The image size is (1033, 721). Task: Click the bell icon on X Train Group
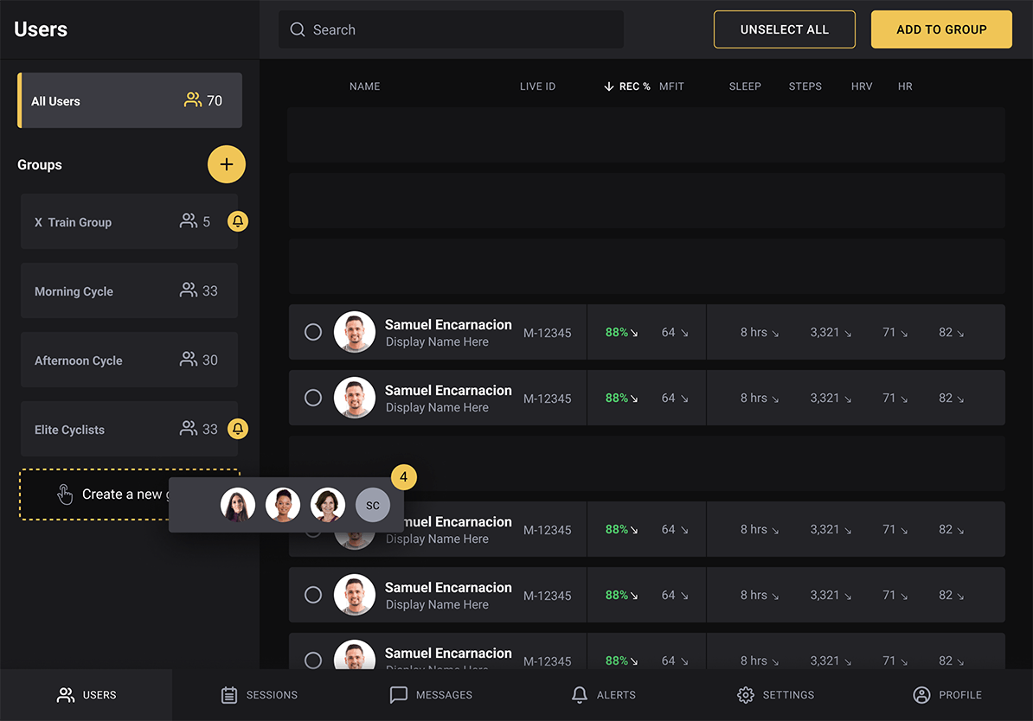point(238,221)
